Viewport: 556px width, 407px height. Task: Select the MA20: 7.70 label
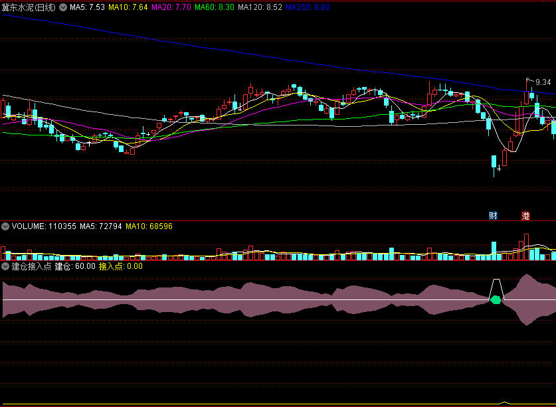tap(171, 7)
